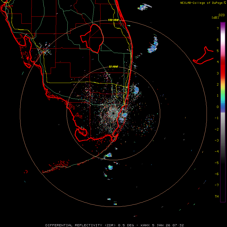Click the DZD legend title

222,15
